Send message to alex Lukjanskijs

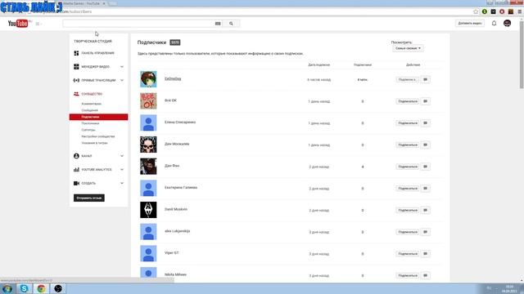426,232
